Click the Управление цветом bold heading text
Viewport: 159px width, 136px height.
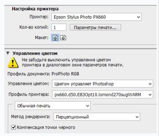pos(35,53)
